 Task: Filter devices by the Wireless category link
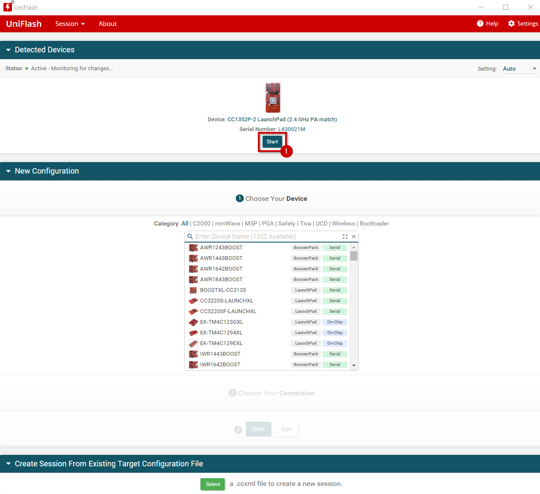[x=343, y=223]
